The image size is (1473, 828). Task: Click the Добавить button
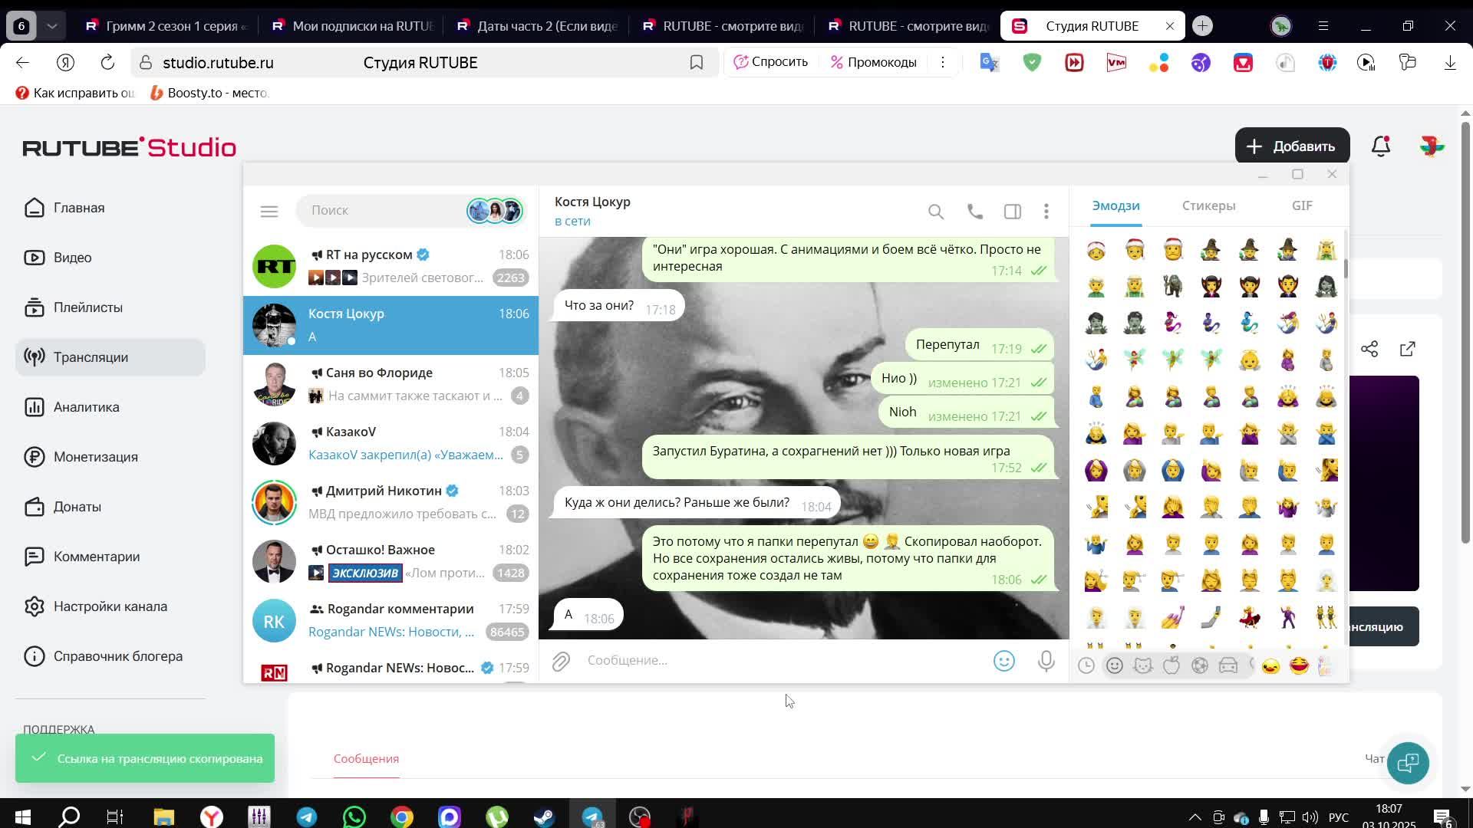(1291, 146)
